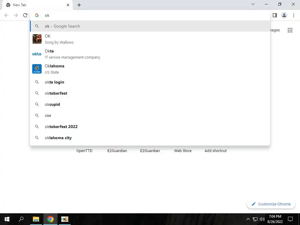Click the Google logo in the address bar
Screen dimensions: 300x225
37,15
